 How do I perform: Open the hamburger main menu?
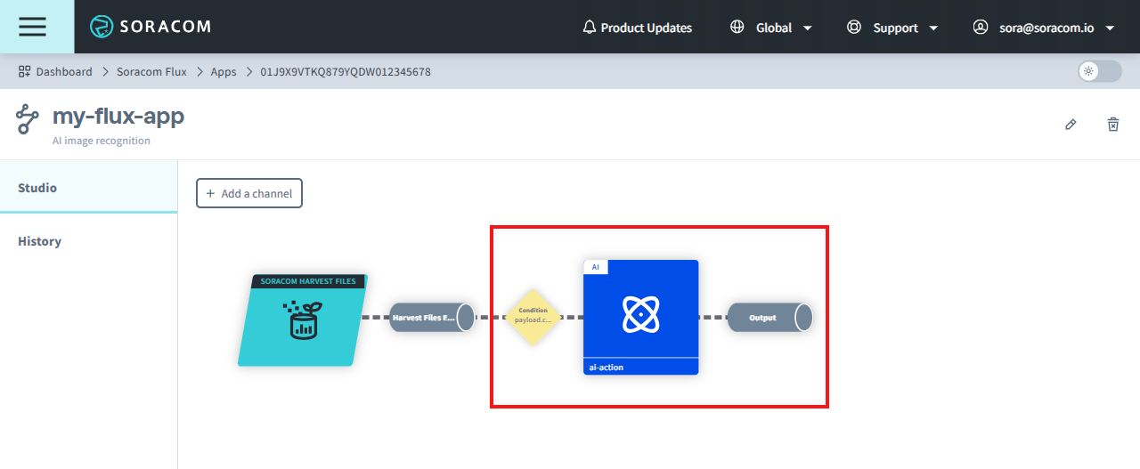pyautogui.click(x=33, y=27)
